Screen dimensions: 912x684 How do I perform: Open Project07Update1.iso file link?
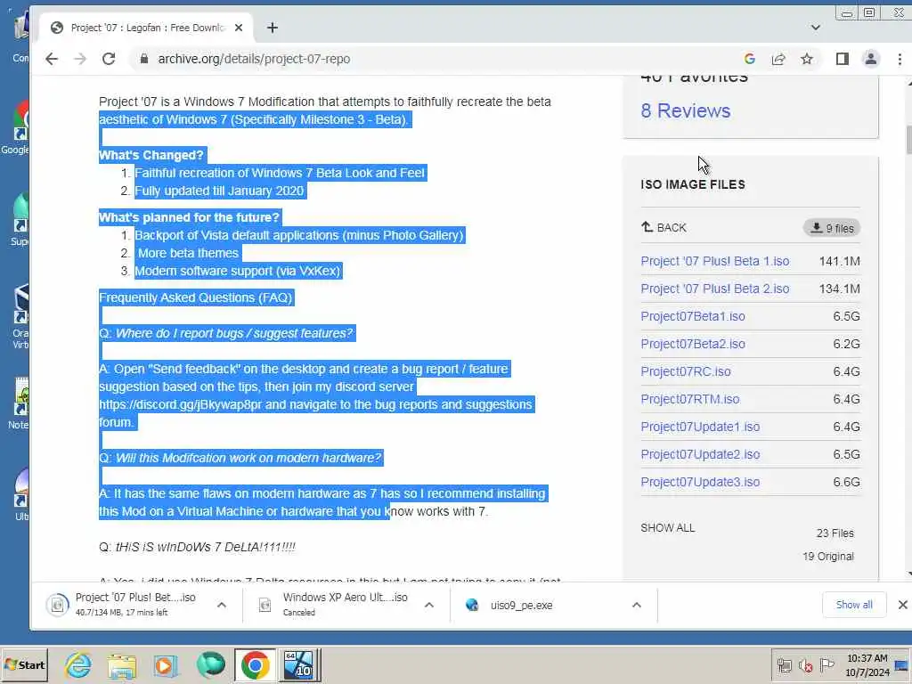click(700, 427)
